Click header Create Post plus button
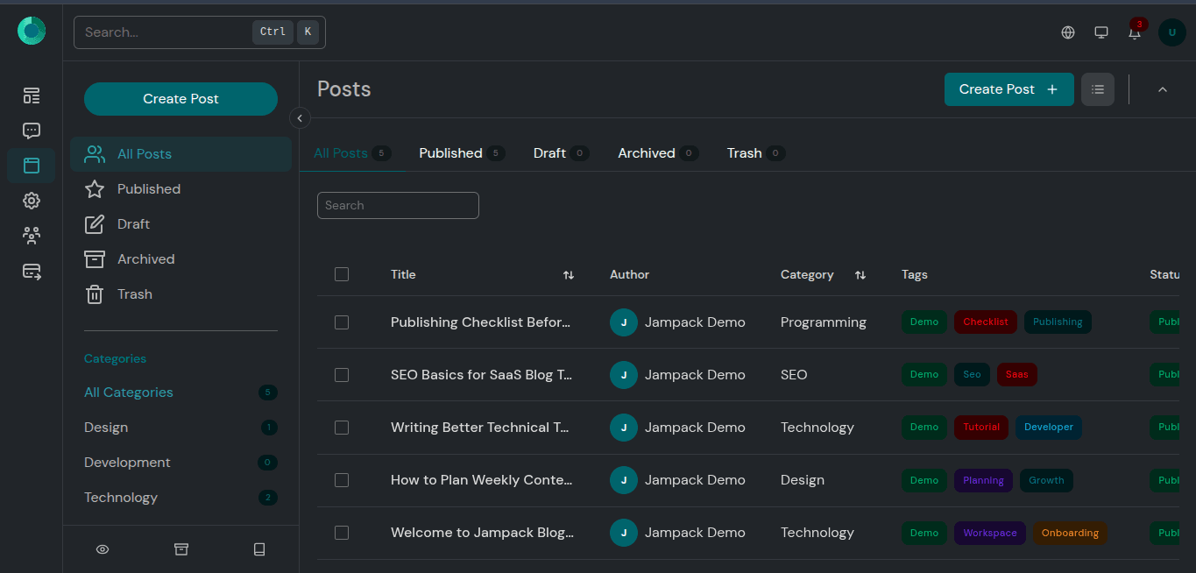Viewport: 1196px width, 573px height. 1008,89
